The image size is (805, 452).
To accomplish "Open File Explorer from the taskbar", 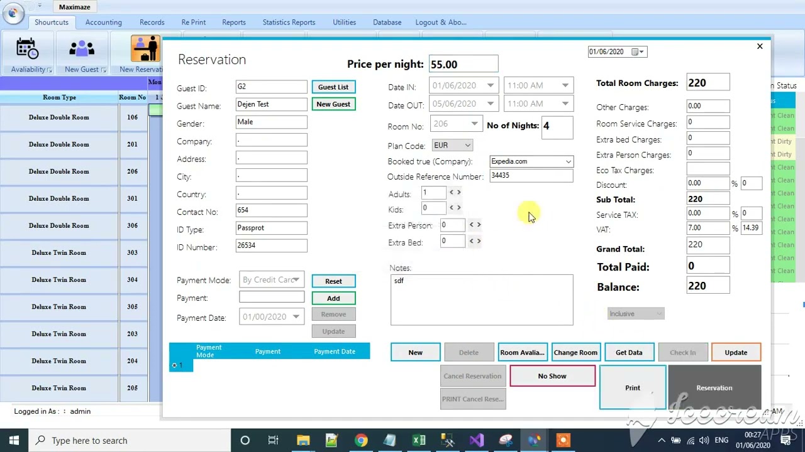I will point(303,441).
